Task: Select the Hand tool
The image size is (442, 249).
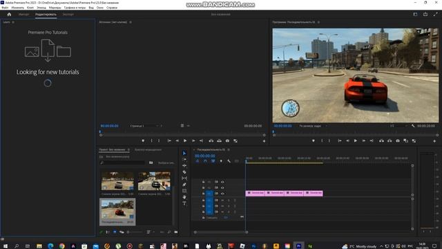Action: tap(184, 197)
